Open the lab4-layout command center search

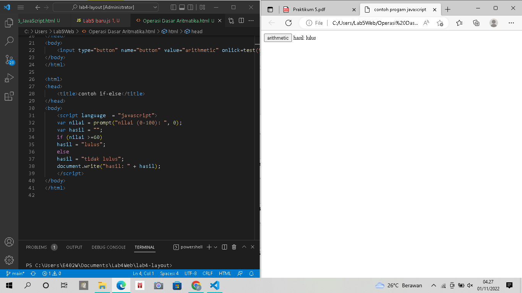pyautogui.click(x=105, y=7)
